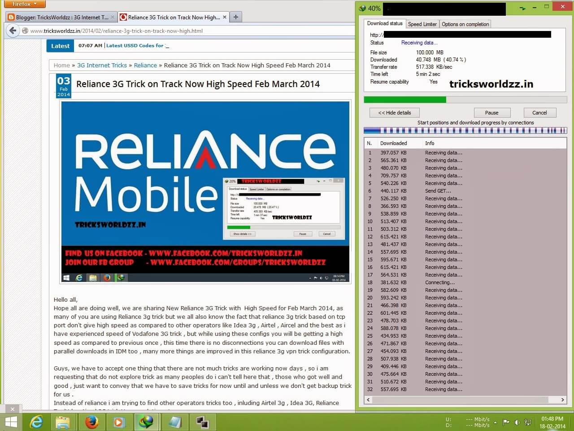Select connection 6 showing Send GET
574x431 pixels.
point(465,191)
